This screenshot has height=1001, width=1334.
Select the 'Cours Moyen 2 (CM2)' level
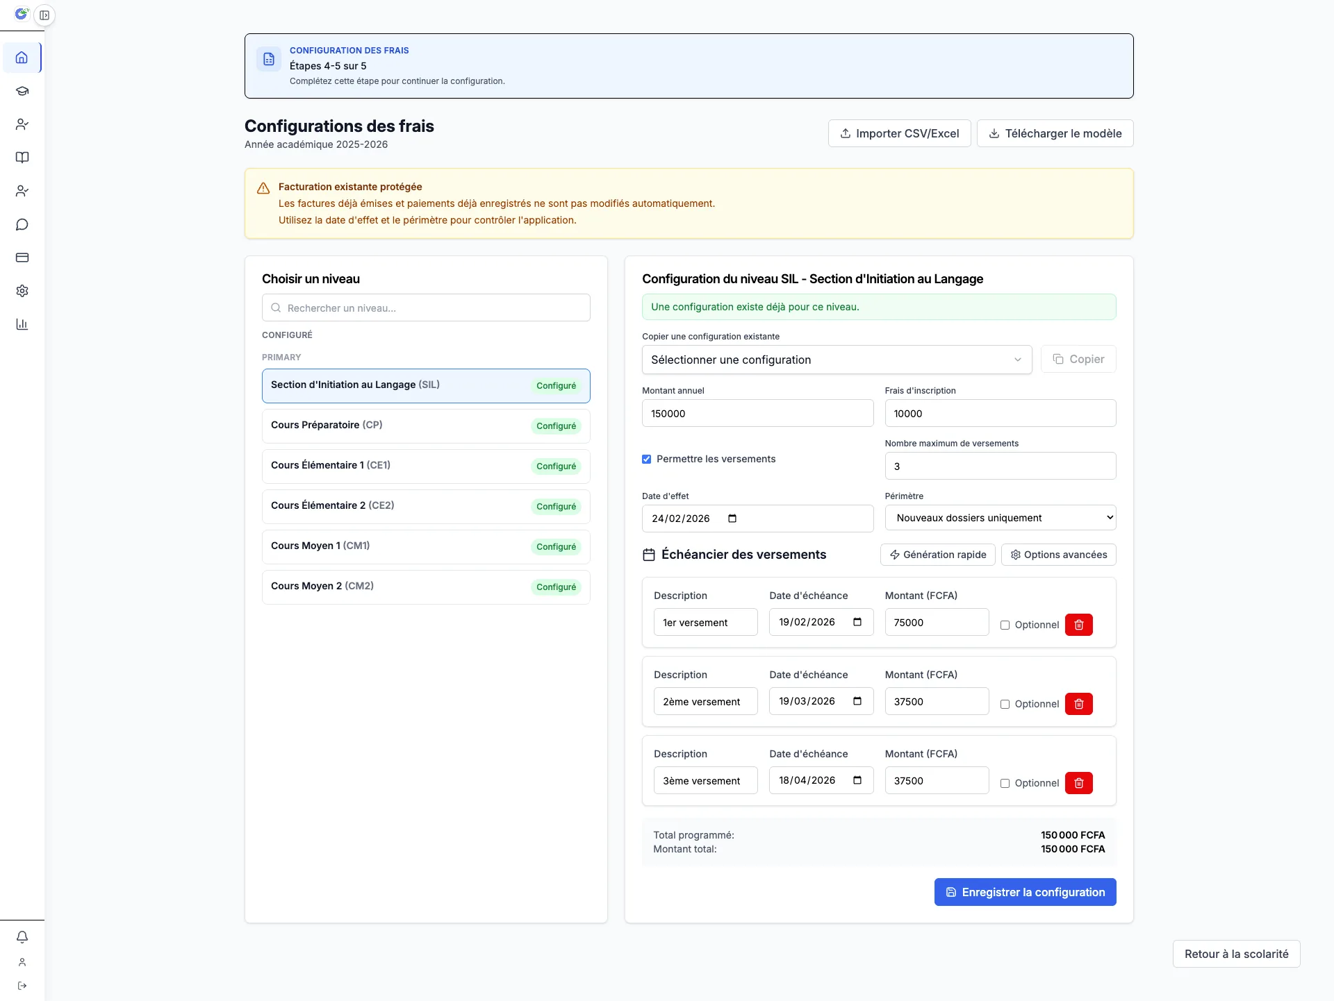click(426, 587)
